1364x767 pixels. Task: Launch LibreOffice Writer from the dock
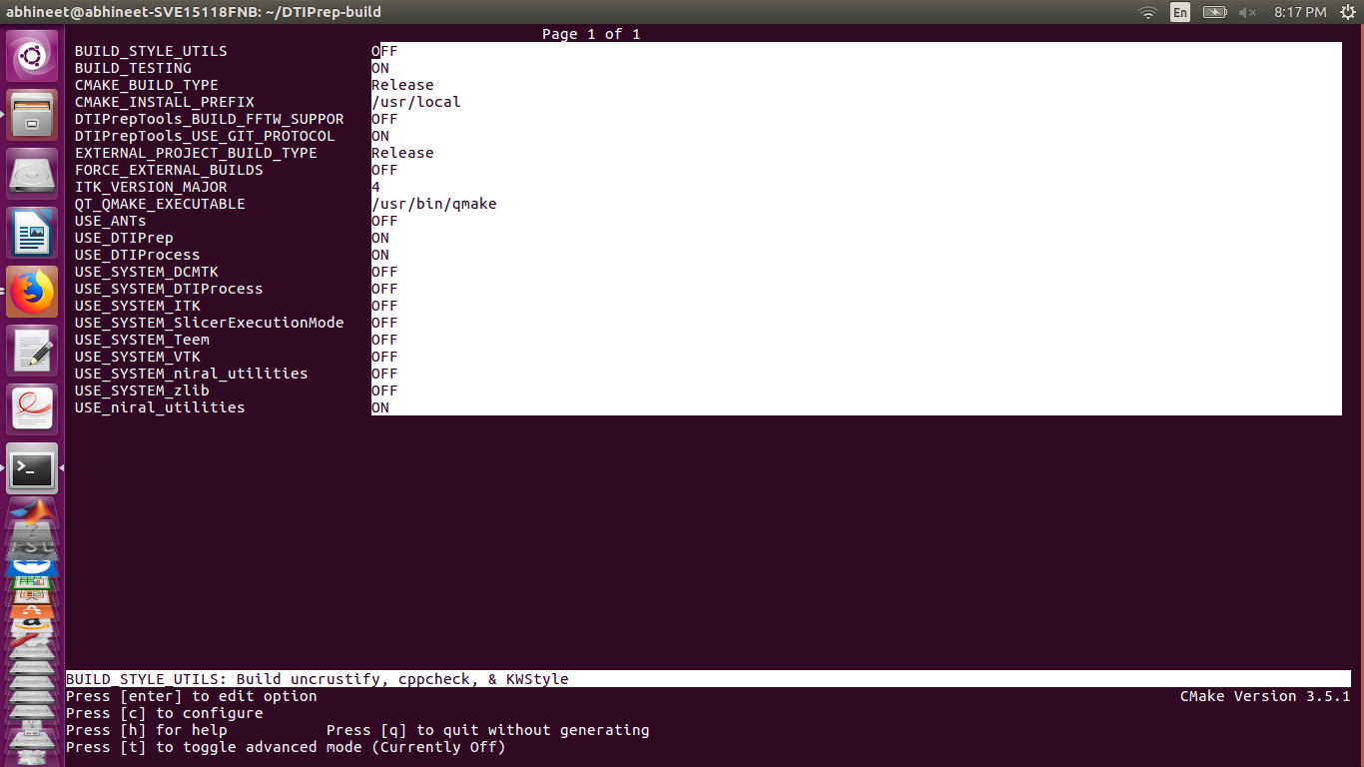click(32, 234)
